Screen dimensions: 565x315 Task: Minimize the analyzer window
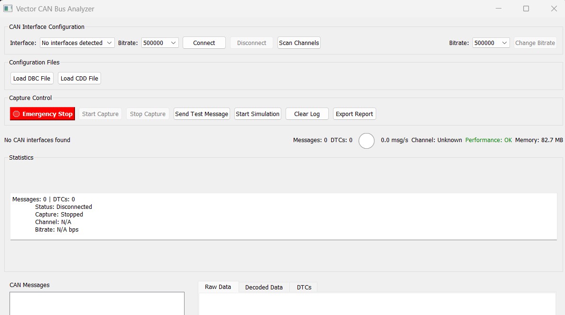[x=498, y=9]
